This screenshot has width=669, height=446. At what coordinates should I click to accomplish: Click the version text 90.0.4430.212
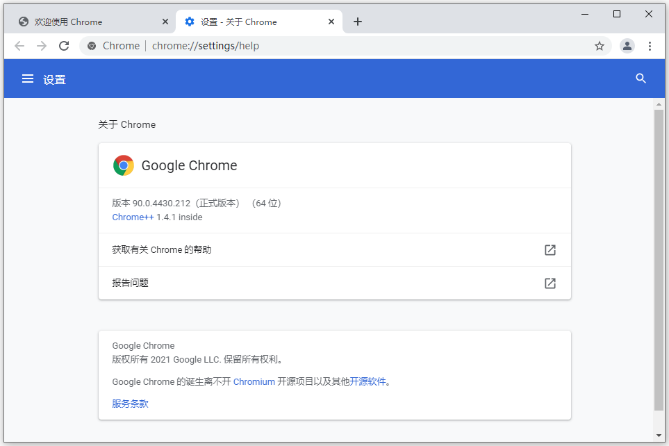tap(161, 203)
